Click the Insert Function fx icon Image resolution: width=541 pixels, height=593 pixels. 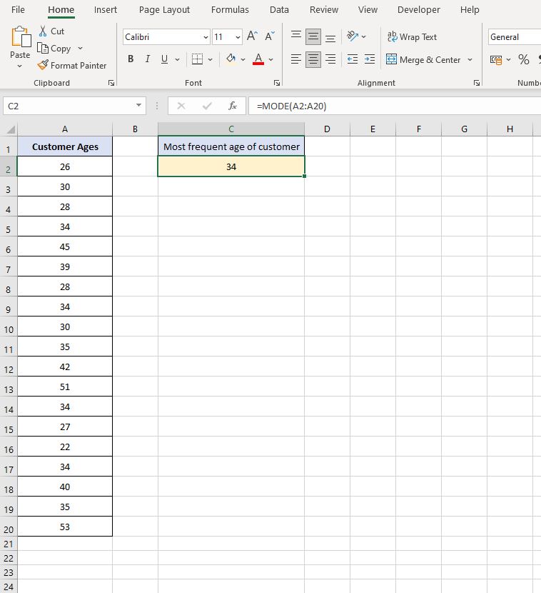pyautogui.click(x=233, y=106)
